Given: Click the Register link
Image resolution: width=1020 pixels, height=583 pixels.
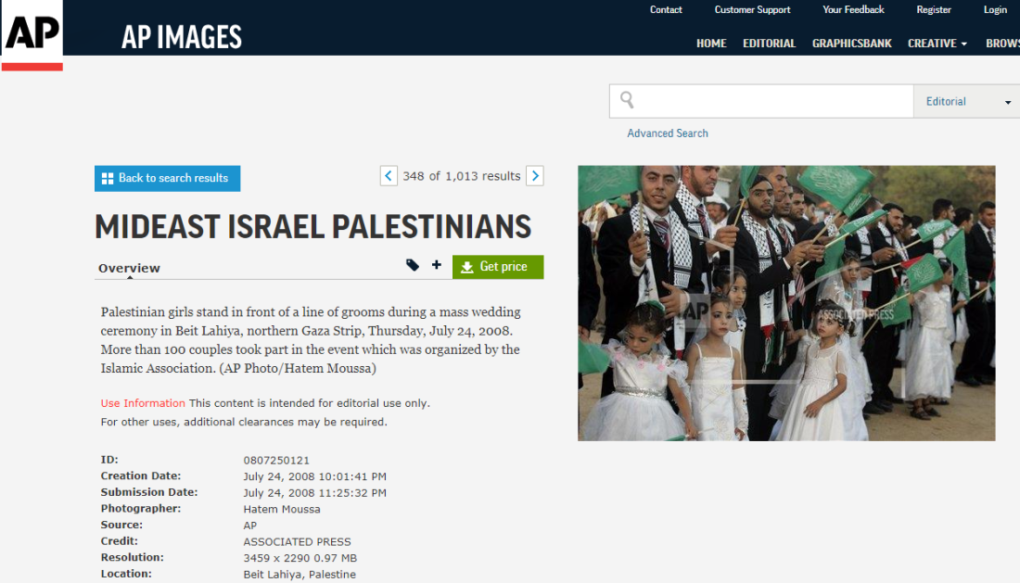Looking at the screenshot, I should [x=934, y=10].
